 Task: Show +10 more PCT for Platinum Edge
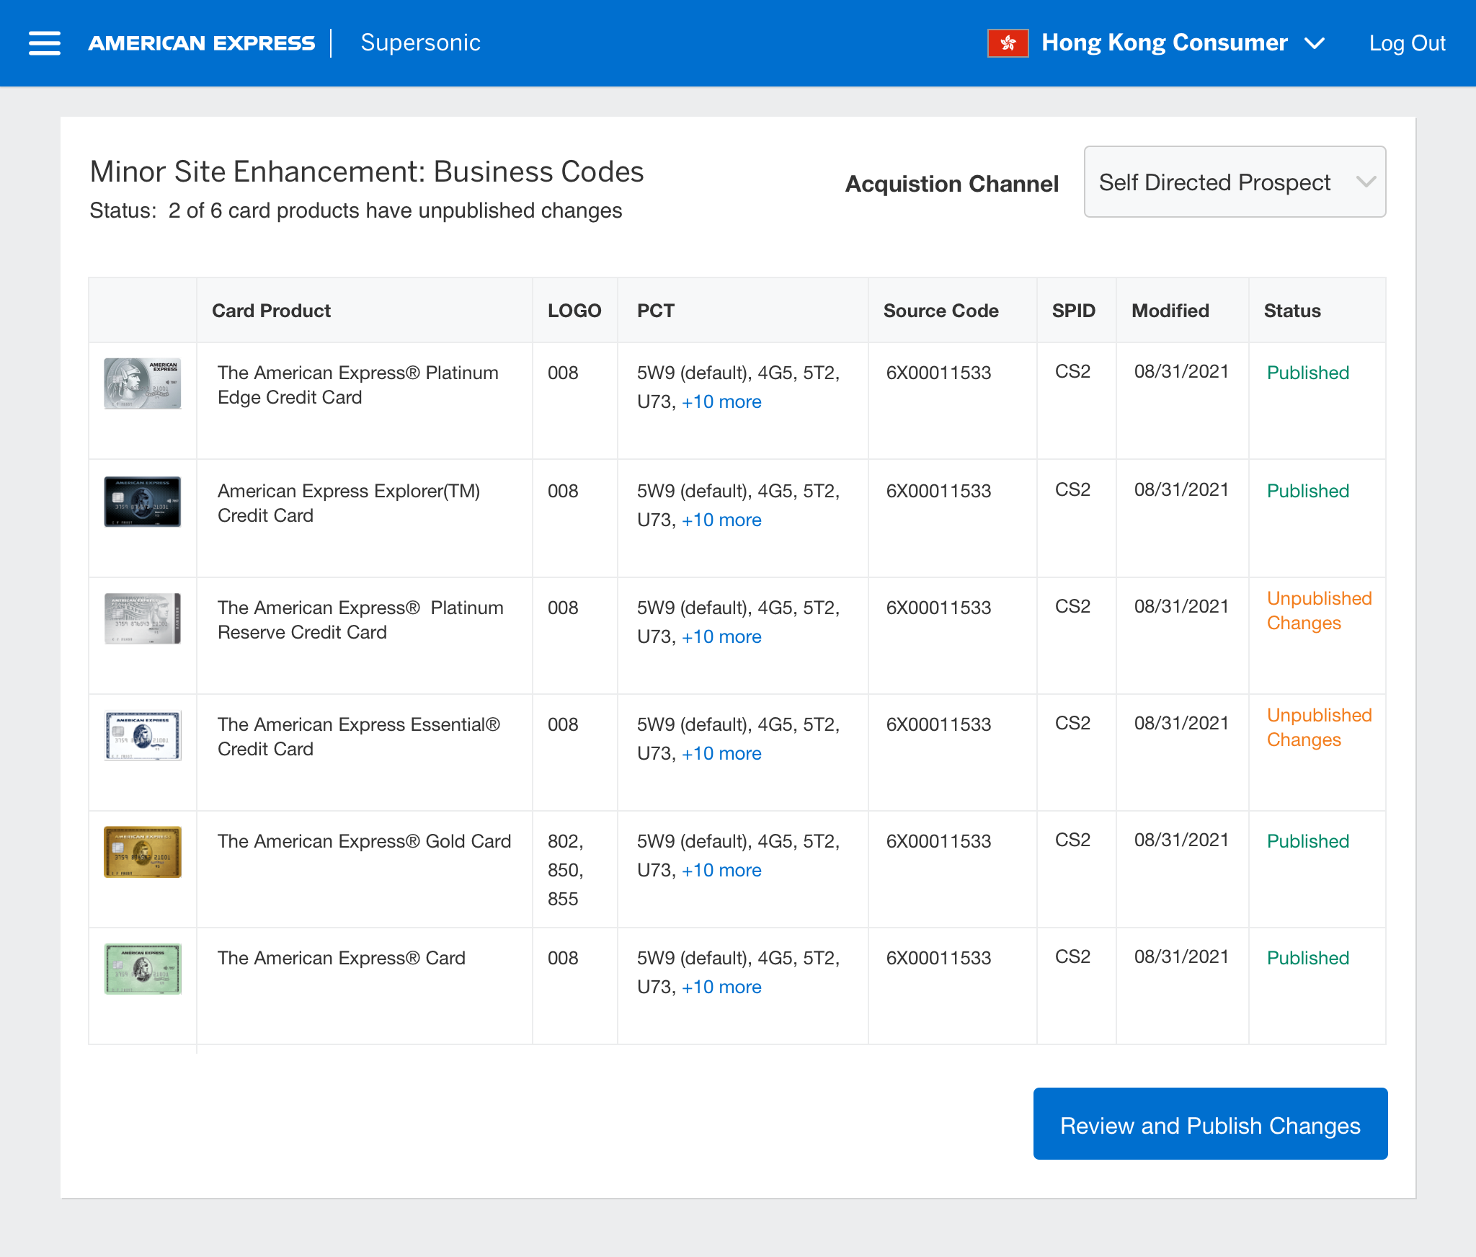(721, 401)
